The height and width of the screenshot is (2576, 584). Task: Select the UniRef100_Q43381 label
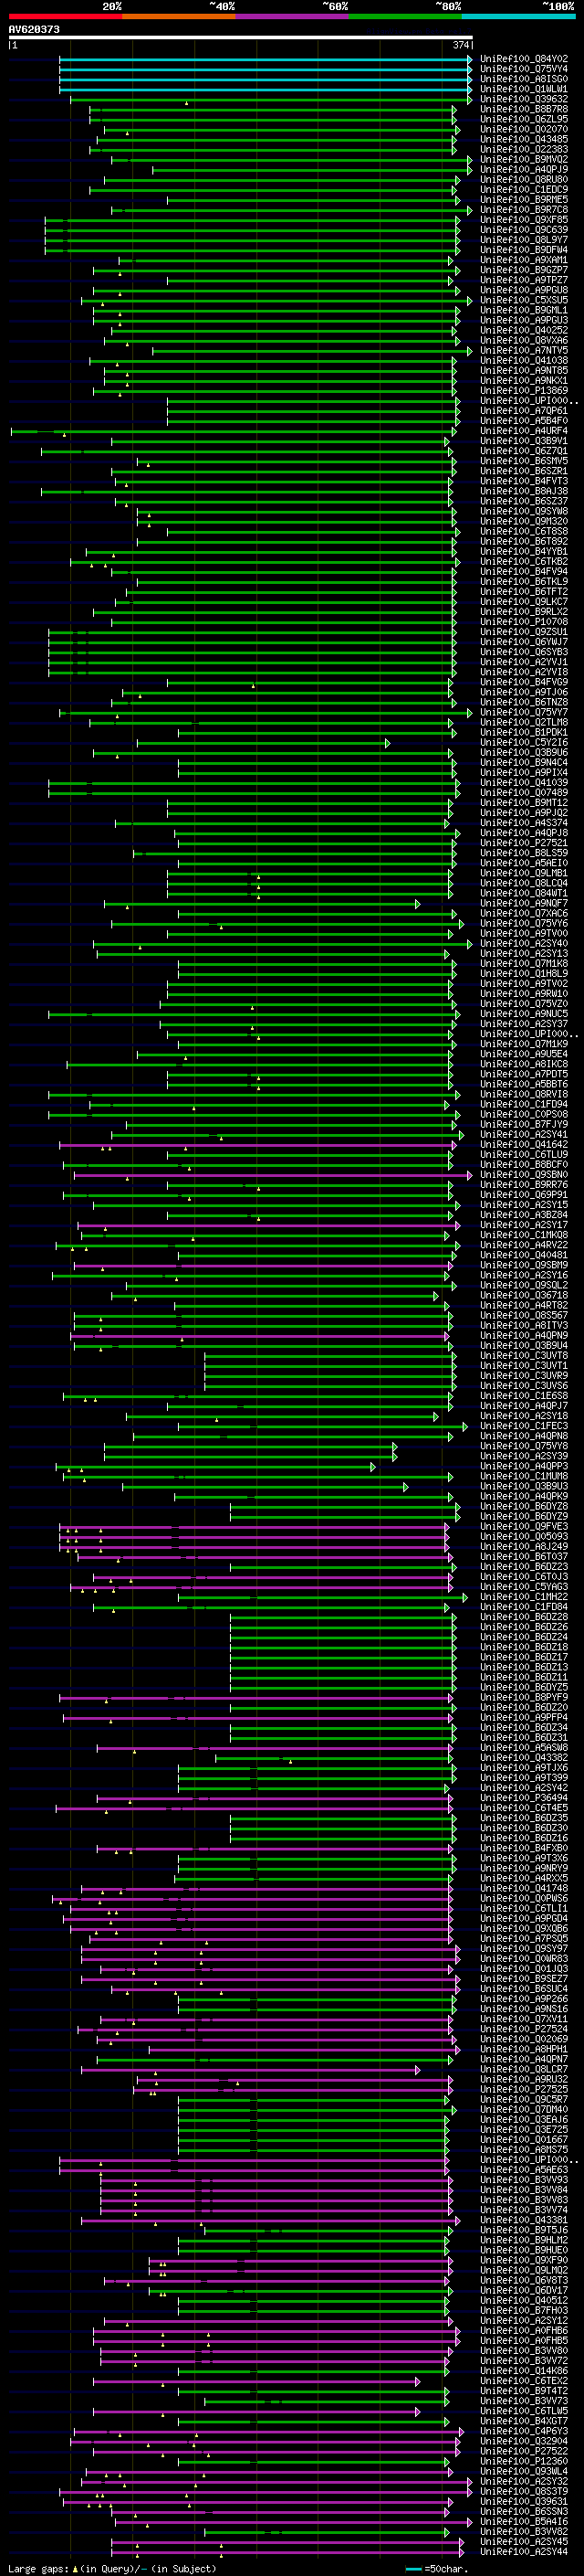[x=524, y=2221]
